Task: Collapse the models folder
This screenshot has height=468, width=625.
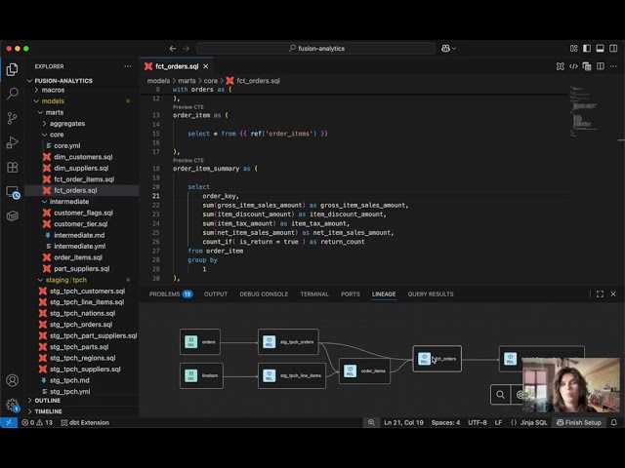Action: [x=53, y=101]
